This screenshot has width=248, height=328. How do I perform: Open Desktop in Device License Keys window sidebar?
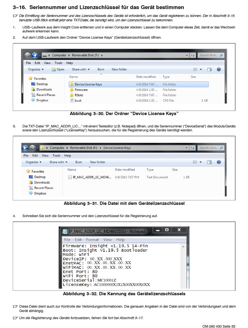37,177
